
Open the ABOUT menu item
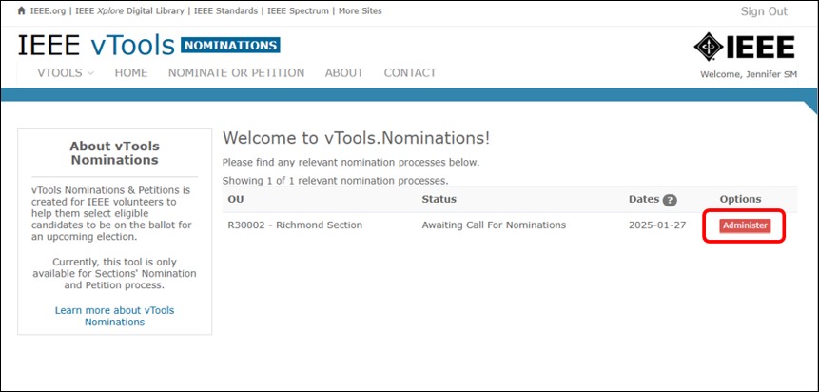344,72
